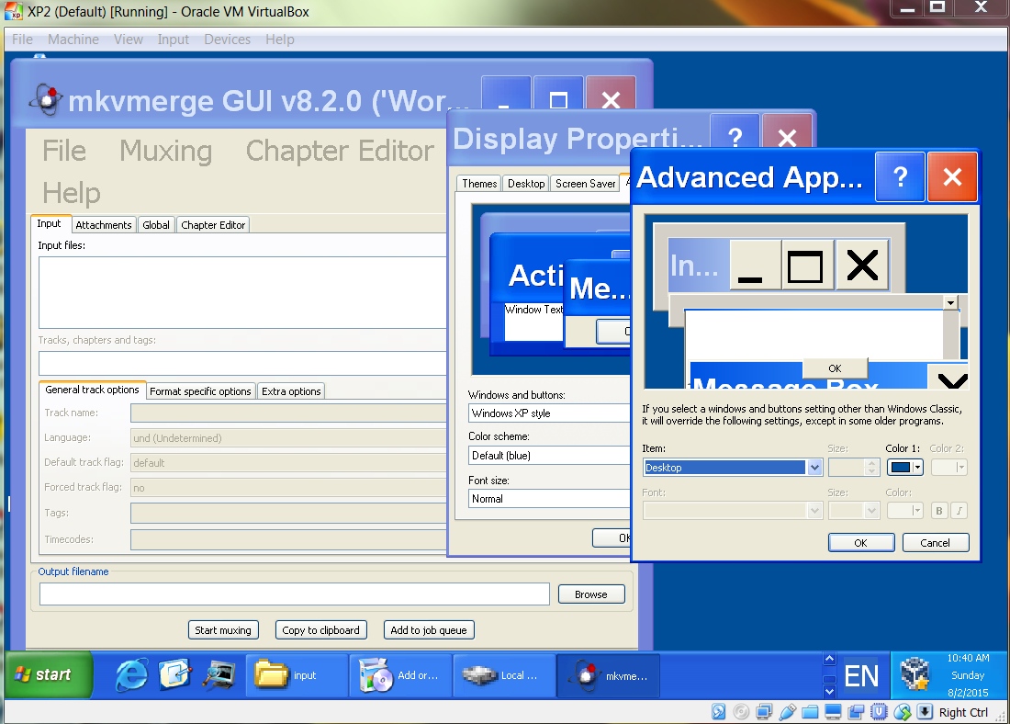The height and width of the screenshot is (724, 1010).
Task: Open mkvmerge Help menu
Action: tap(72, 193)
